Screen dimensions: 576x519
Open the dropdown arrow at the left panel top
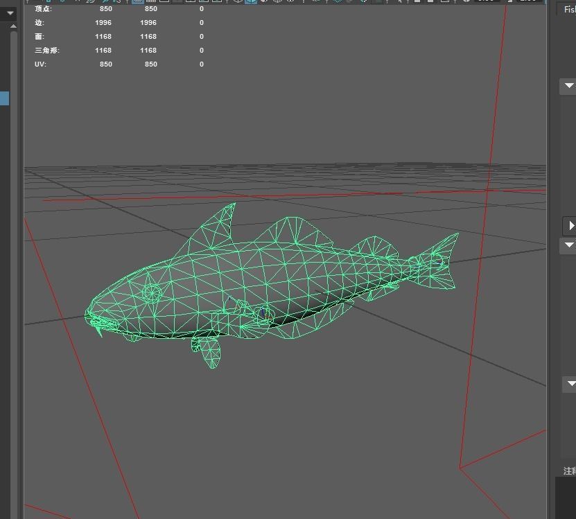tap(10, 14)
